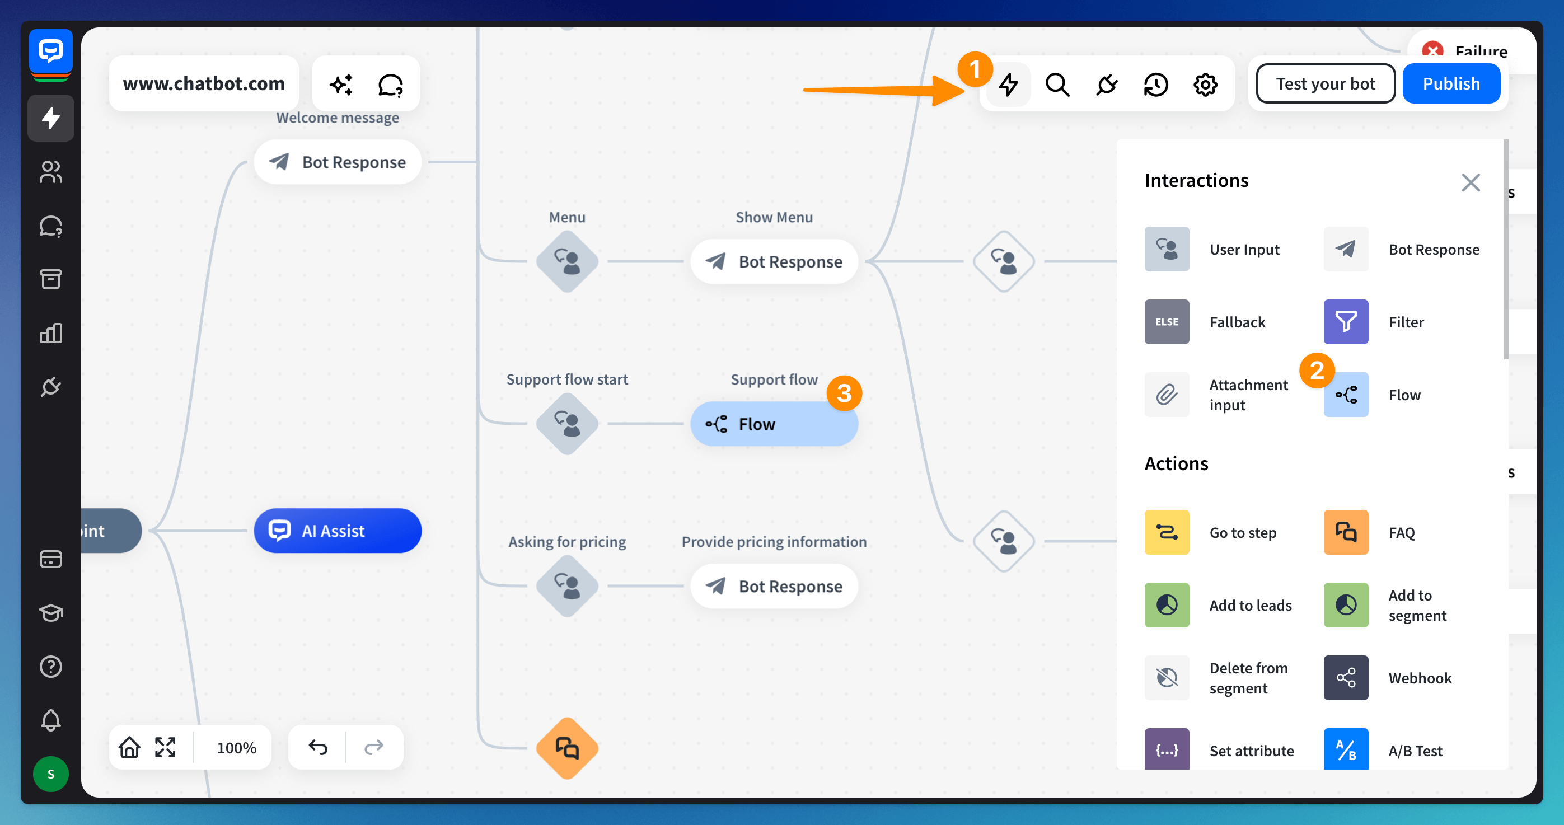Click the Test your bot button

tap(1325, 84)
